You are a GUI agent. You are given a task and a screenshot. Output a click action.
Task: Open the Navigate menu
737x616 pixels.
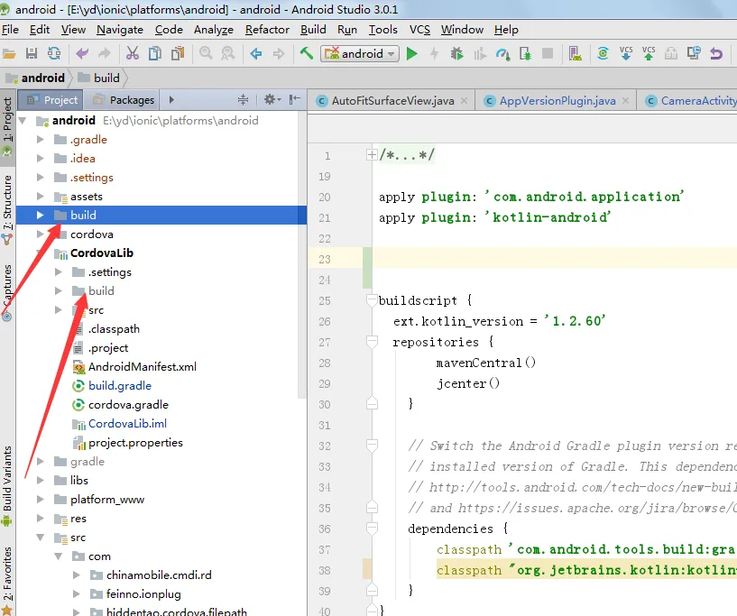[120, 30]
